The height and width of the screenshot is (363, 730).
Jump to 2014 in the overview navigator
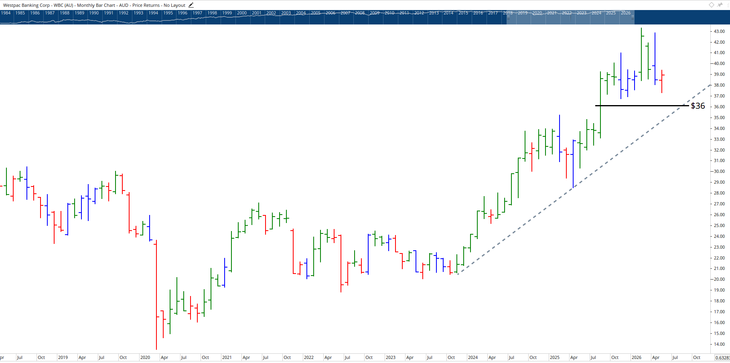click(448, 13)
